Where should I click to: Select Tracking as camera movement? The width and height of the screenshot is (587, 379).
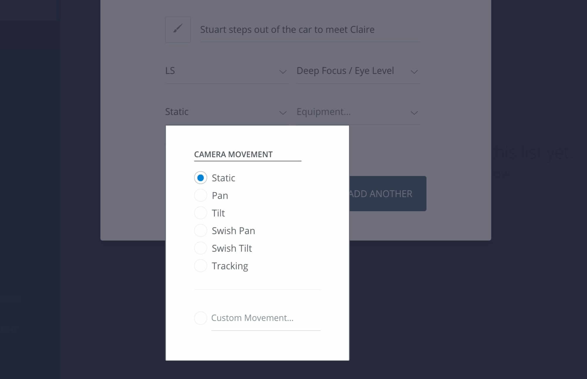[201, 265]
